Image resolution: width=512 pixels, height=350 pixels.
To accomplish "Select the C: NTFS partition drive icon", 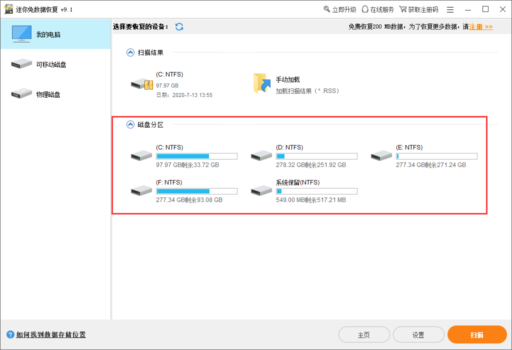I will click(x=141, y=155).
